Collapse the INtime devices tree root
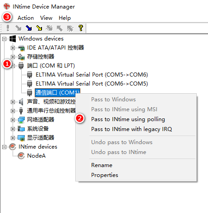Viewport: 208px width, 213px height. click(4, 147)
